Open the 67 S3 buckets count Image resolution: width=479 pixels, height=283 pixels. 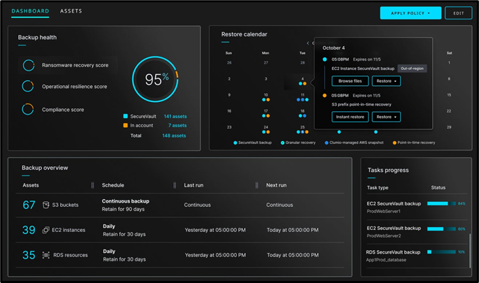coord(29,205)
